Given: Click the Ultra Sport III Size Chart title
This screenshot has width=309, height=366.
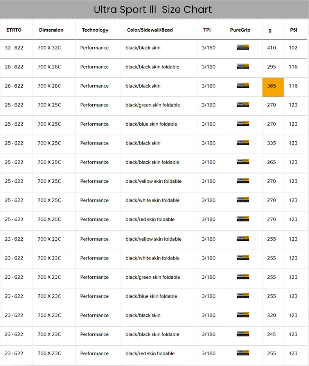Looking at the screenshot, I should [153, 9].
